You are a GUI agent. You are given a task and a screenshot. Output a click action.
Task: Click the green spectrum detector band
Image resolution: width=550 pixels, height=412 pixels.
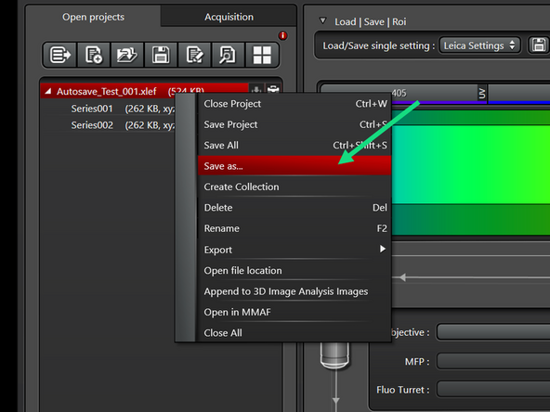[x=470, y=164]
